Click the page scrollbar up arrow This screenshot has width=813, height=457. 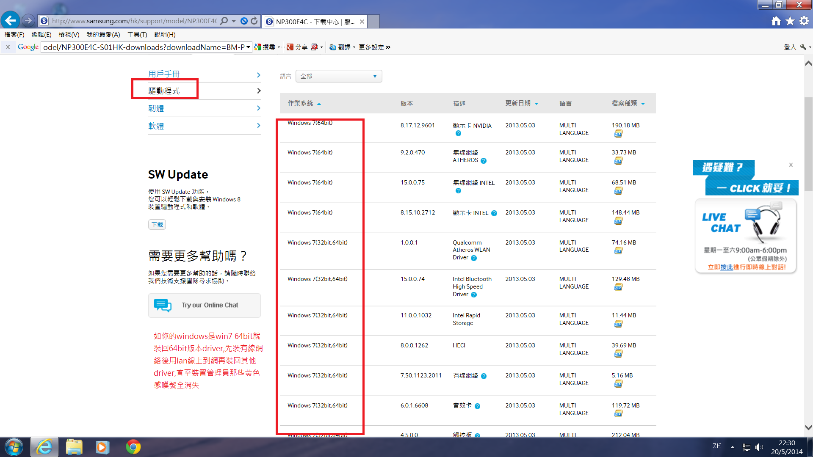pyautogui.click(x=808, y=63)
